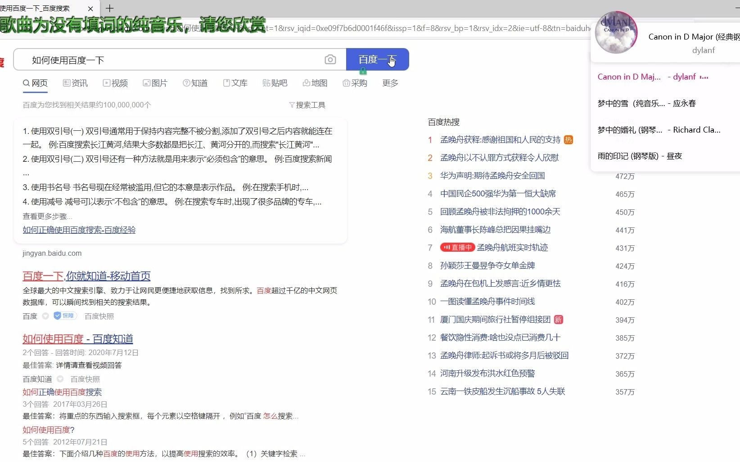Click the camera image search icon
The height and width of the screenshot is (462, 740).
point(330,60)
